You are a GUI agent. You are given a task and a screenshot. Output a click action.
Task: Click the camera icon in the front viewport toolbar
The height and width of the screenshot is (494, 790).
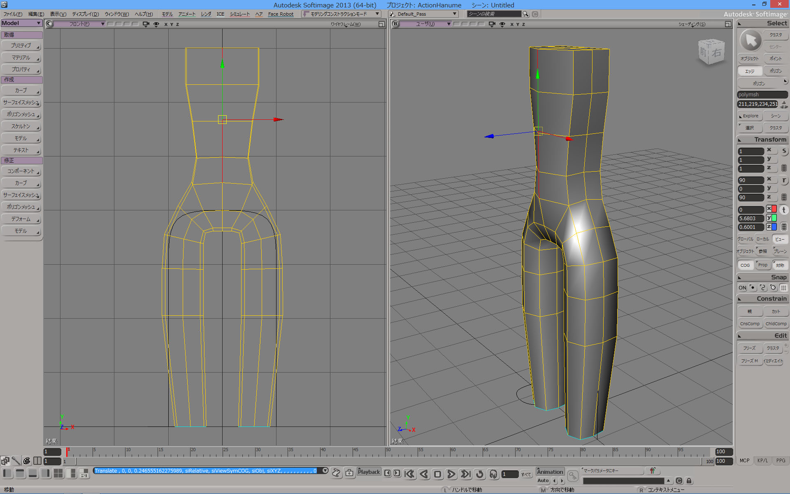146,24
